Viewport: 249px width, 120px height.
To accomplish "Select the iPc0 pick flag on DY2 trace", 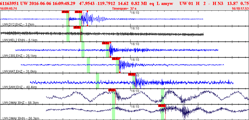I will [x=65, y=12].
